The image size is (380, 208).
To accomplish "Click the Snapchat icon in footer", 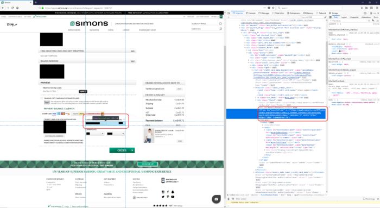I will (x=173, y=192).
